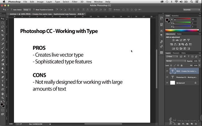Open the Character panel icon
The width and height of the screenshot is (202, 126).
tap(161, 31)
